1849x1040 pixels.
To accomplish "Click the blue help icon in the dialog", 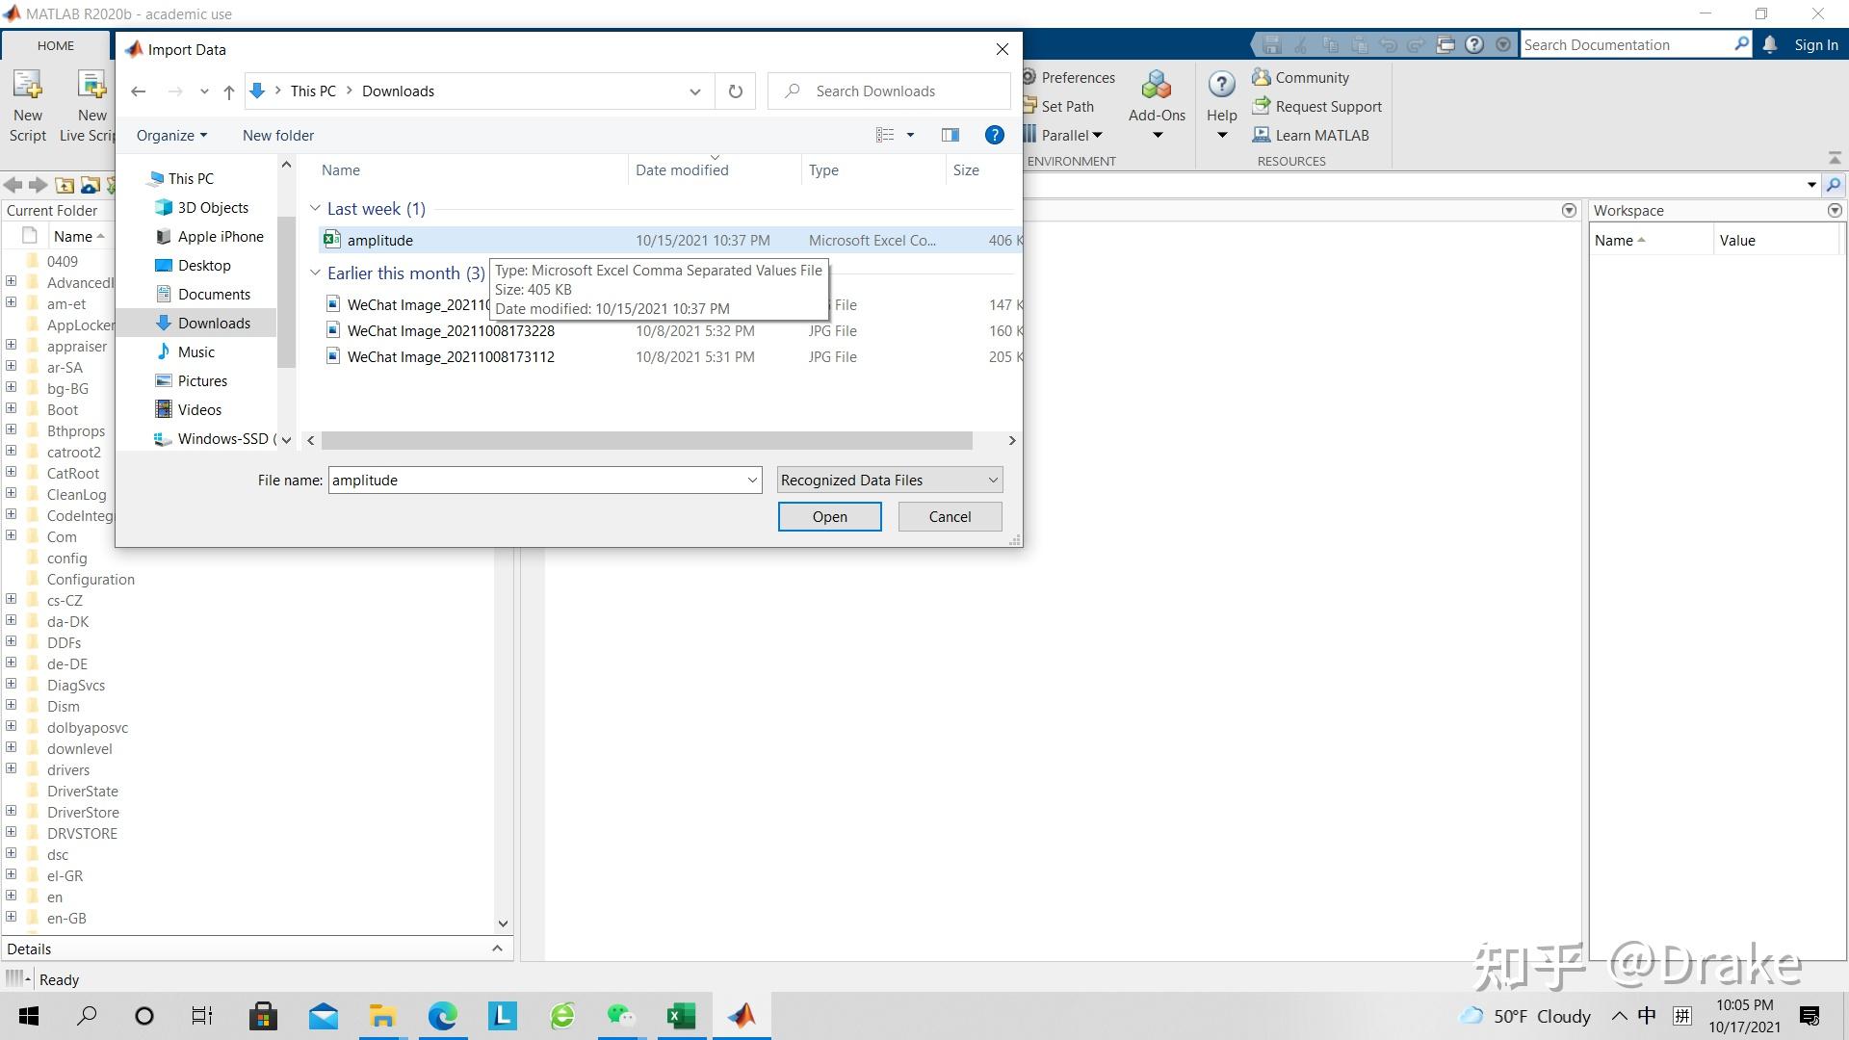I will click(994, 135).
